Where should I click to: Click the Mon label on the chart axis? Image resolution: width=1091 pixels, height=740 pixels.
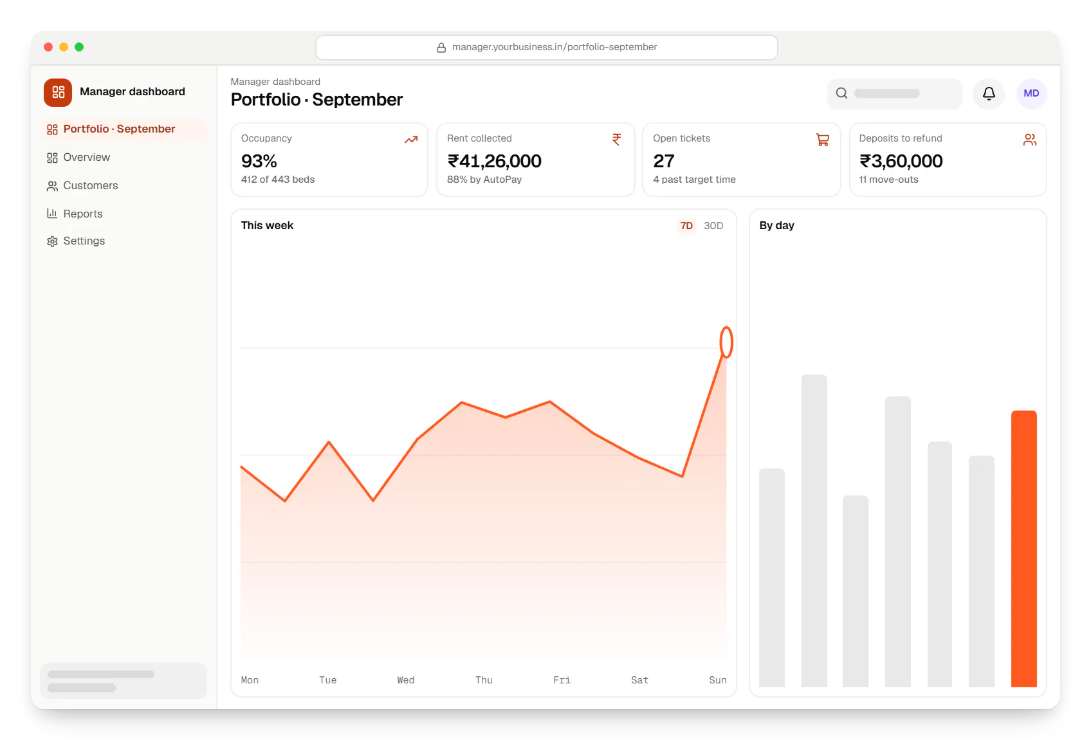point(250,680)
